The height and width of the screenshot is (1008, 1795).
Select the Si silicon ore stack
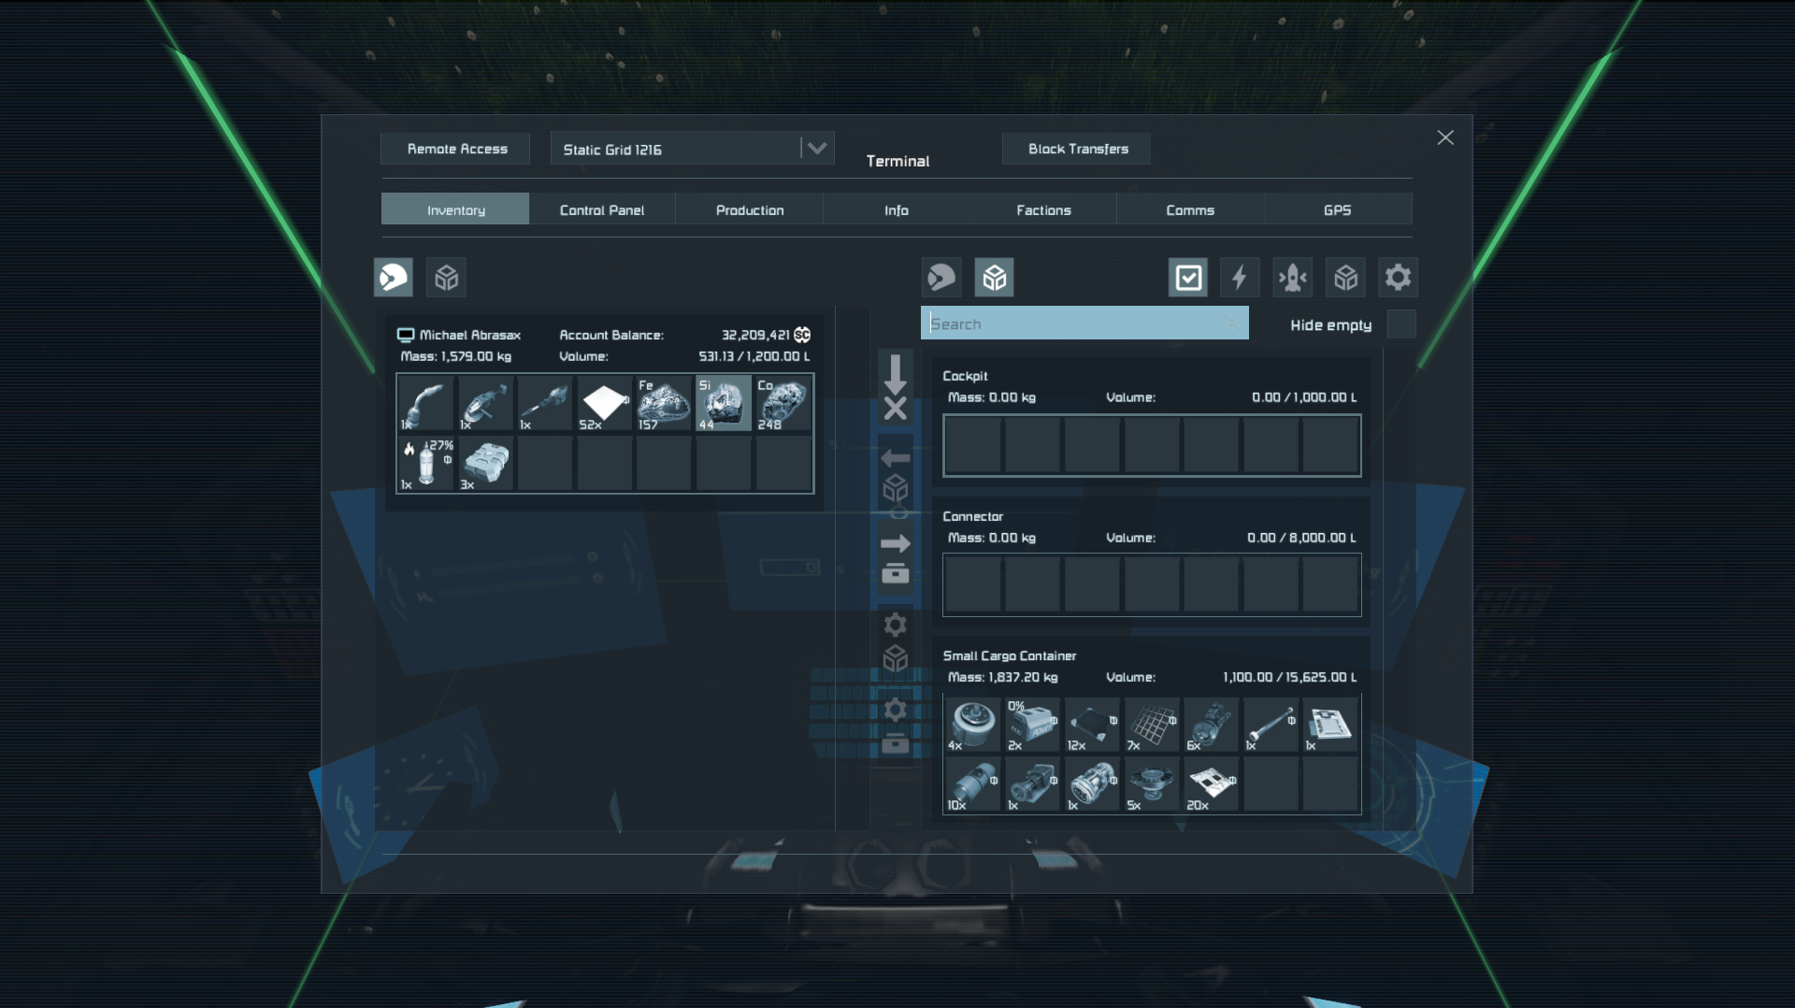tap(723, 404)
